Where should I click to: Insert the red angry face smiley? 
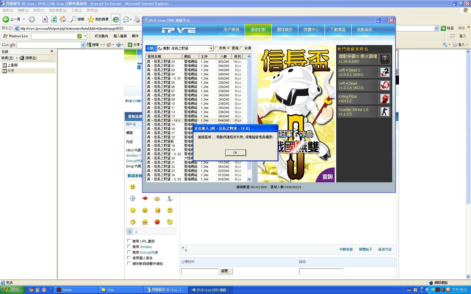click(x=157, y=222)
